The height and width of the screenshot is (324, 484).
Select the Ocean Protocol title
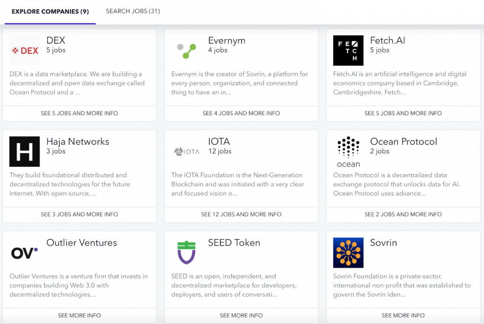(x=404, y=142)
